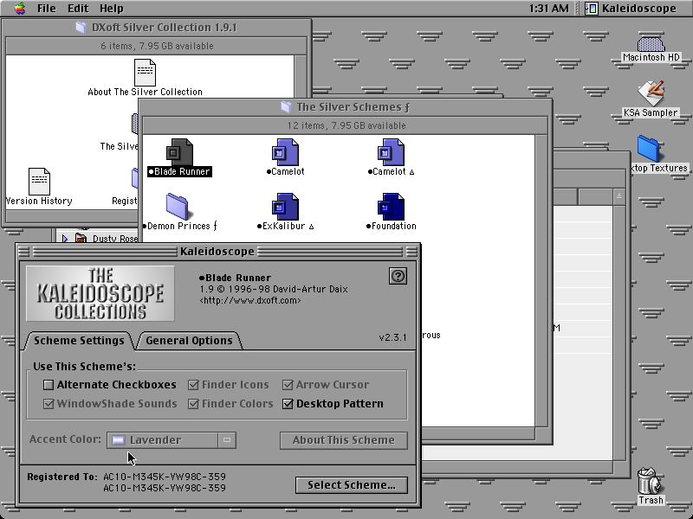The width and height of the screenshot is (693, 519).
Task: Click the Kaleidoscope help question mark icon
Action: click(x=398, y=276)
